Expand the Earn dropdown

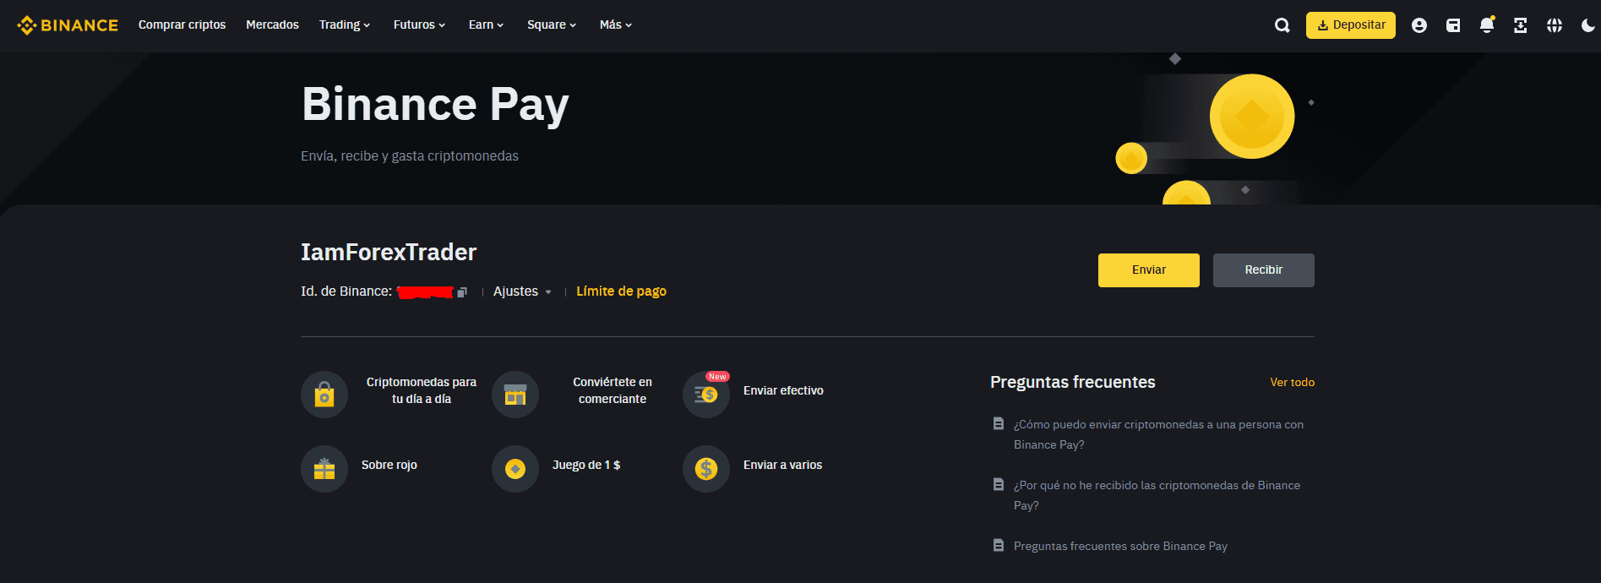click(486, 25)
